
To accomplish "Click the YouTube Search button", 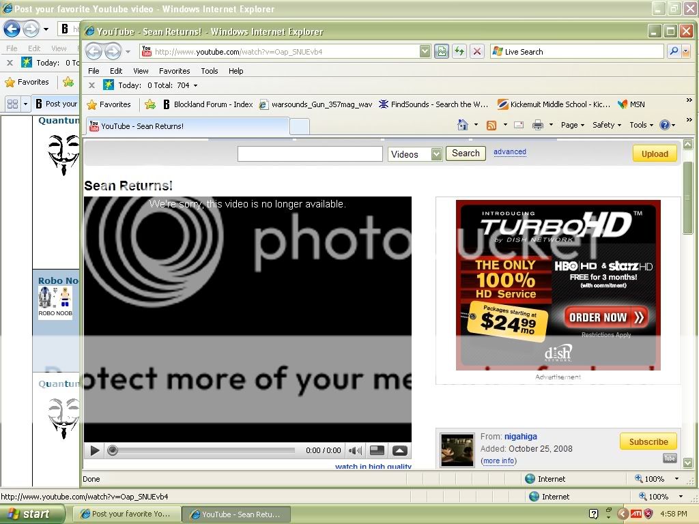I will click(466, 154).
